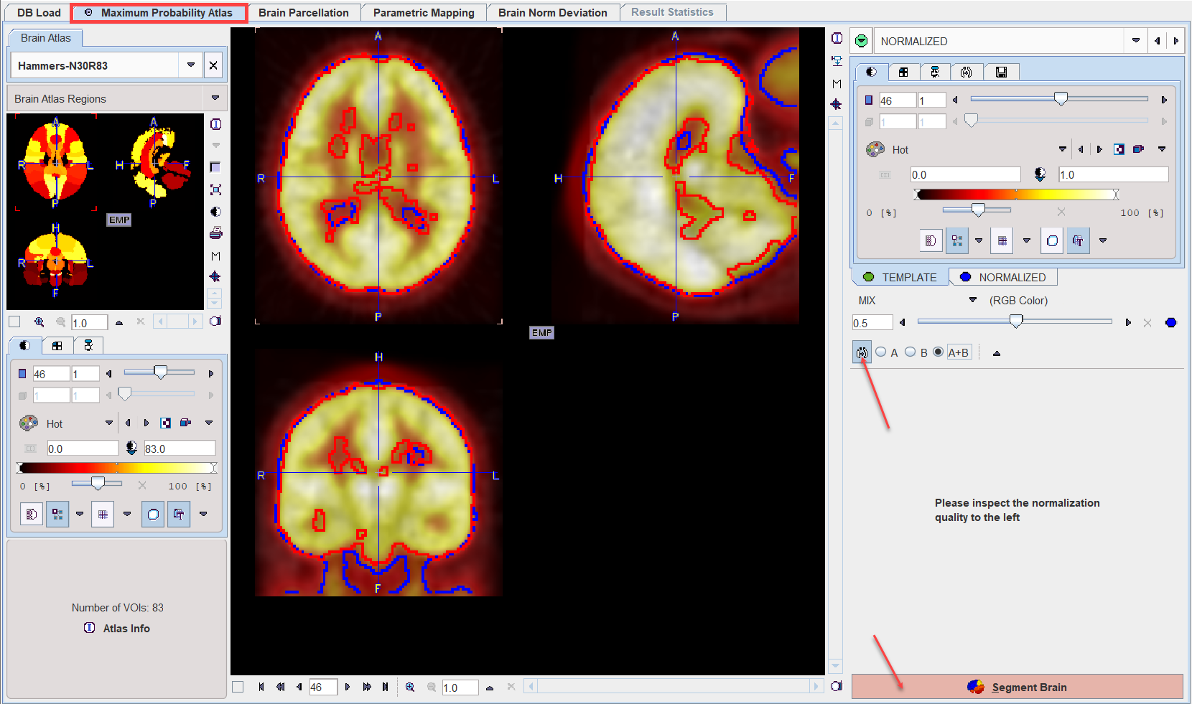Click the crosshair icon in the right toolbar strip
Viewport: 1192px width, 704px height.
click(837, 105)
